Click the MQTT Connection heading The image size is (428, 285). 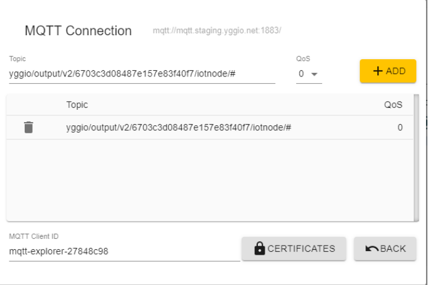[78, 31]
